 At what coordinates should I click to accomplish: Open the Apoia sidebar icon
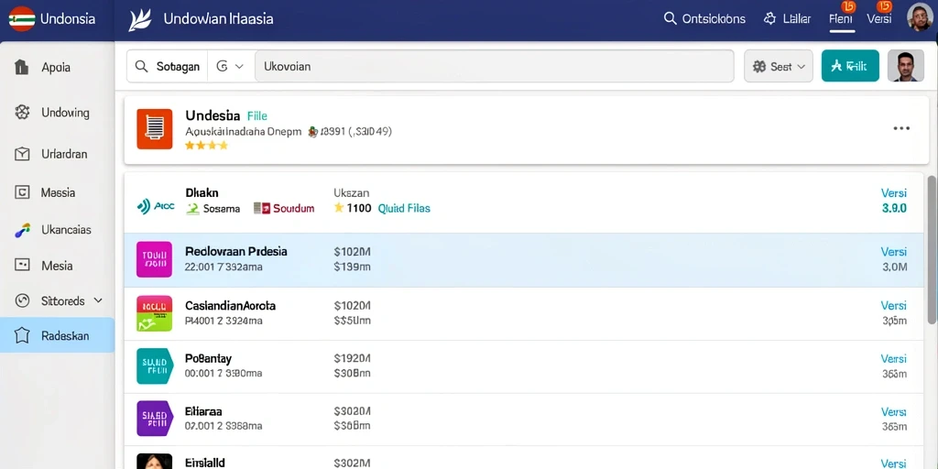point(22,67)
